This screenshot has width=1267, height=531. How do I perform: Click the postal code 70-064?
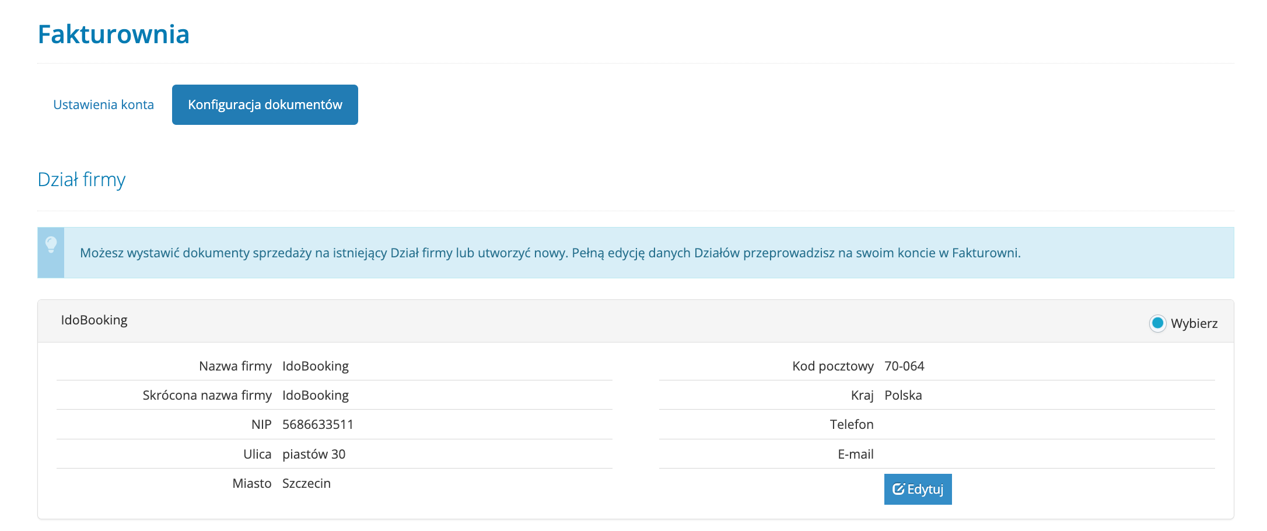tap(904, 366)
